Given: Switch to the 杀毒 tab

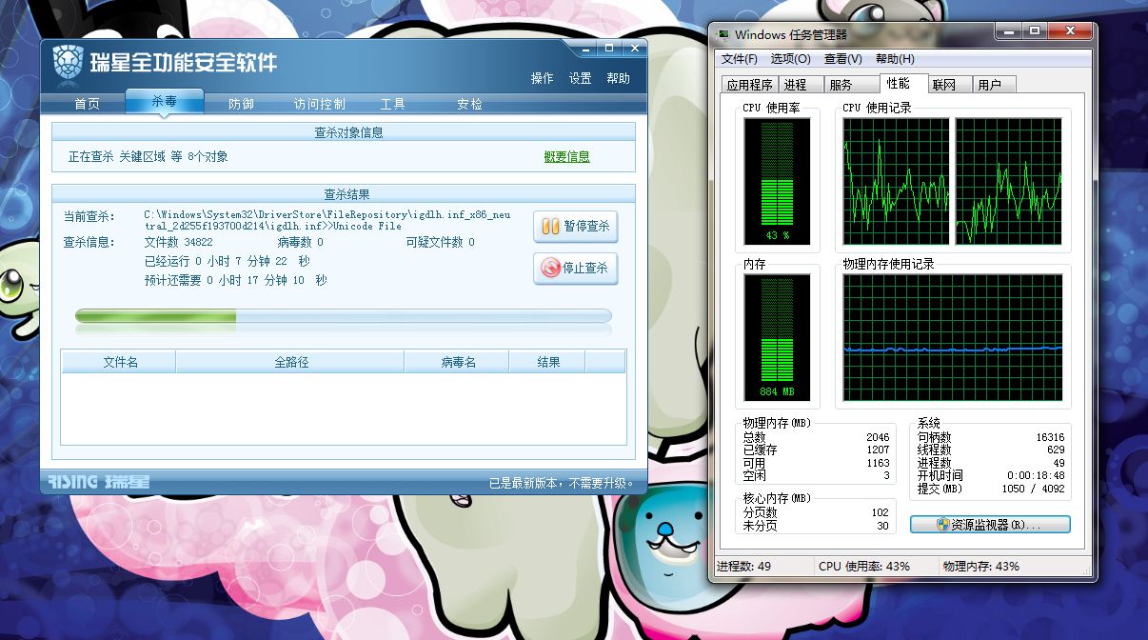Looking at the screenshot, I should 164,101.
